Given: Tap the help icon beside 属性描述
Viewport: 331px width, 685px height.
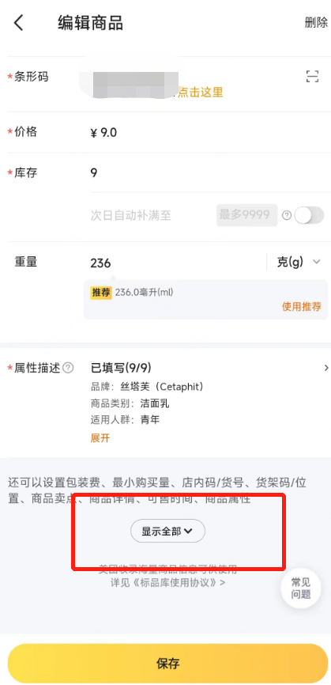Looking at the screenshot, I should pyautogui.click(x=68, y=369).
